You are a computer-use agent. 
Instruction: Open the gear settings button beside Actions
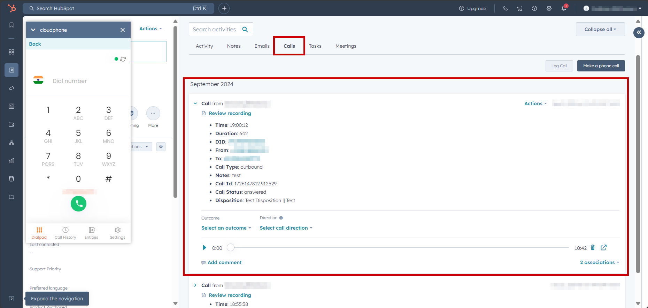pyautogui.click(x=161, y=147)
